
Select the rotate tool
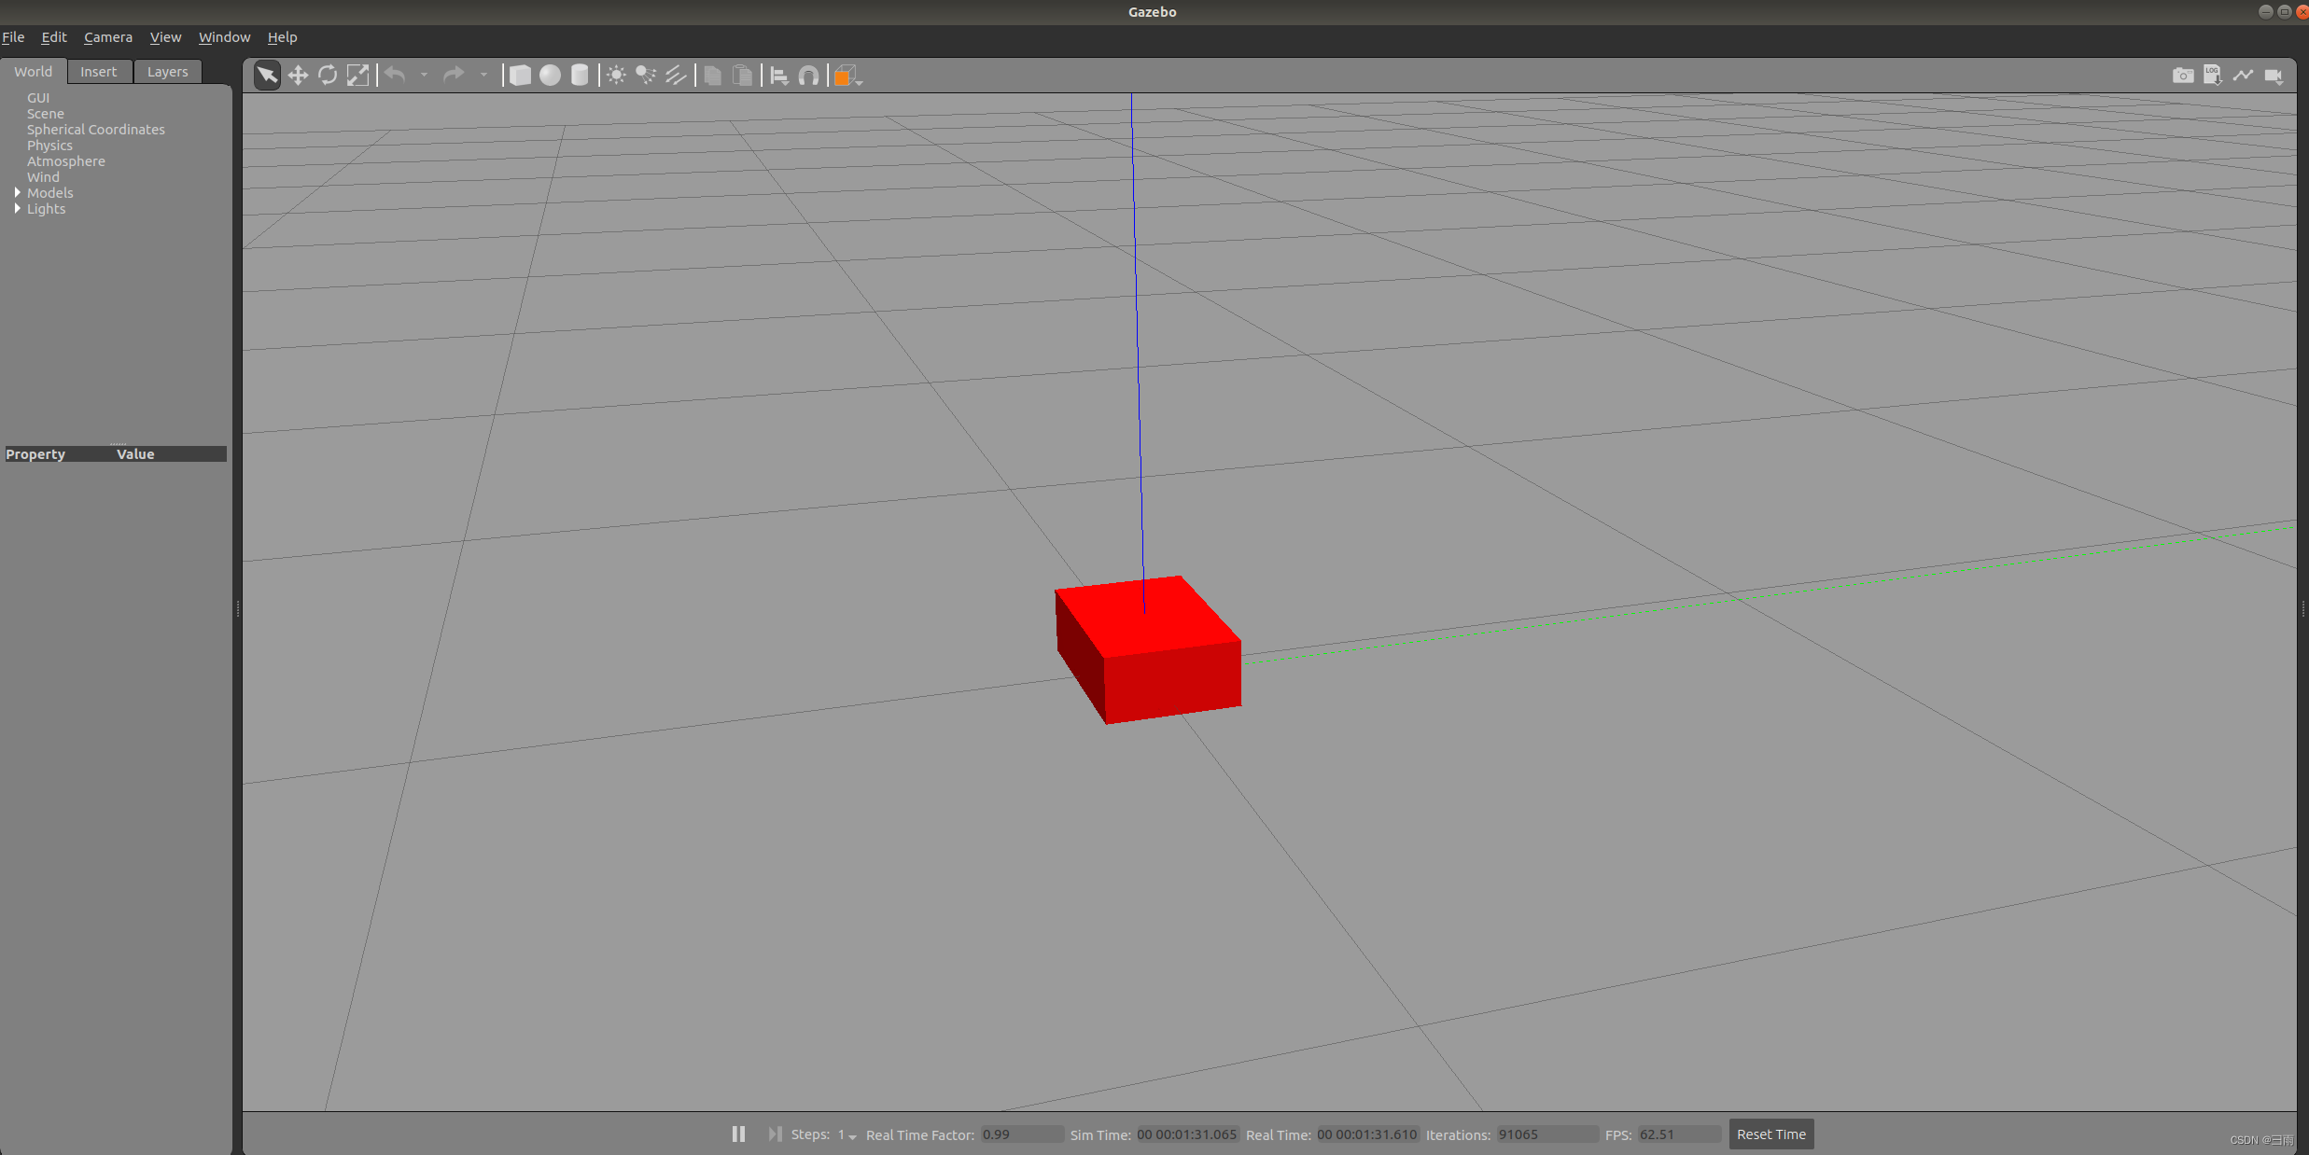coord(327,76)
